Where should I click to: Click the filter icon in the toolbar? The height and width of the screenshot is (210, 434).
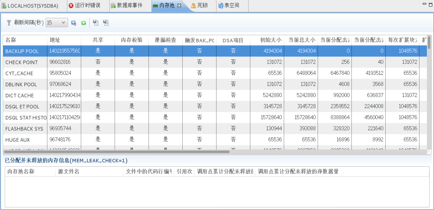click(x=9, y=23)
